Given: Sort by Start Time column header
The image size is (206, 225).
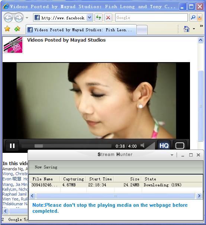Looking at the screenshot, I should 100,179.
